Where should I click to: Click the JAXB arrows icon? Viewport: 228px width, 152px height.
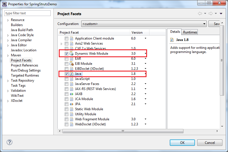pyautogui.click(x=71, y=94)
